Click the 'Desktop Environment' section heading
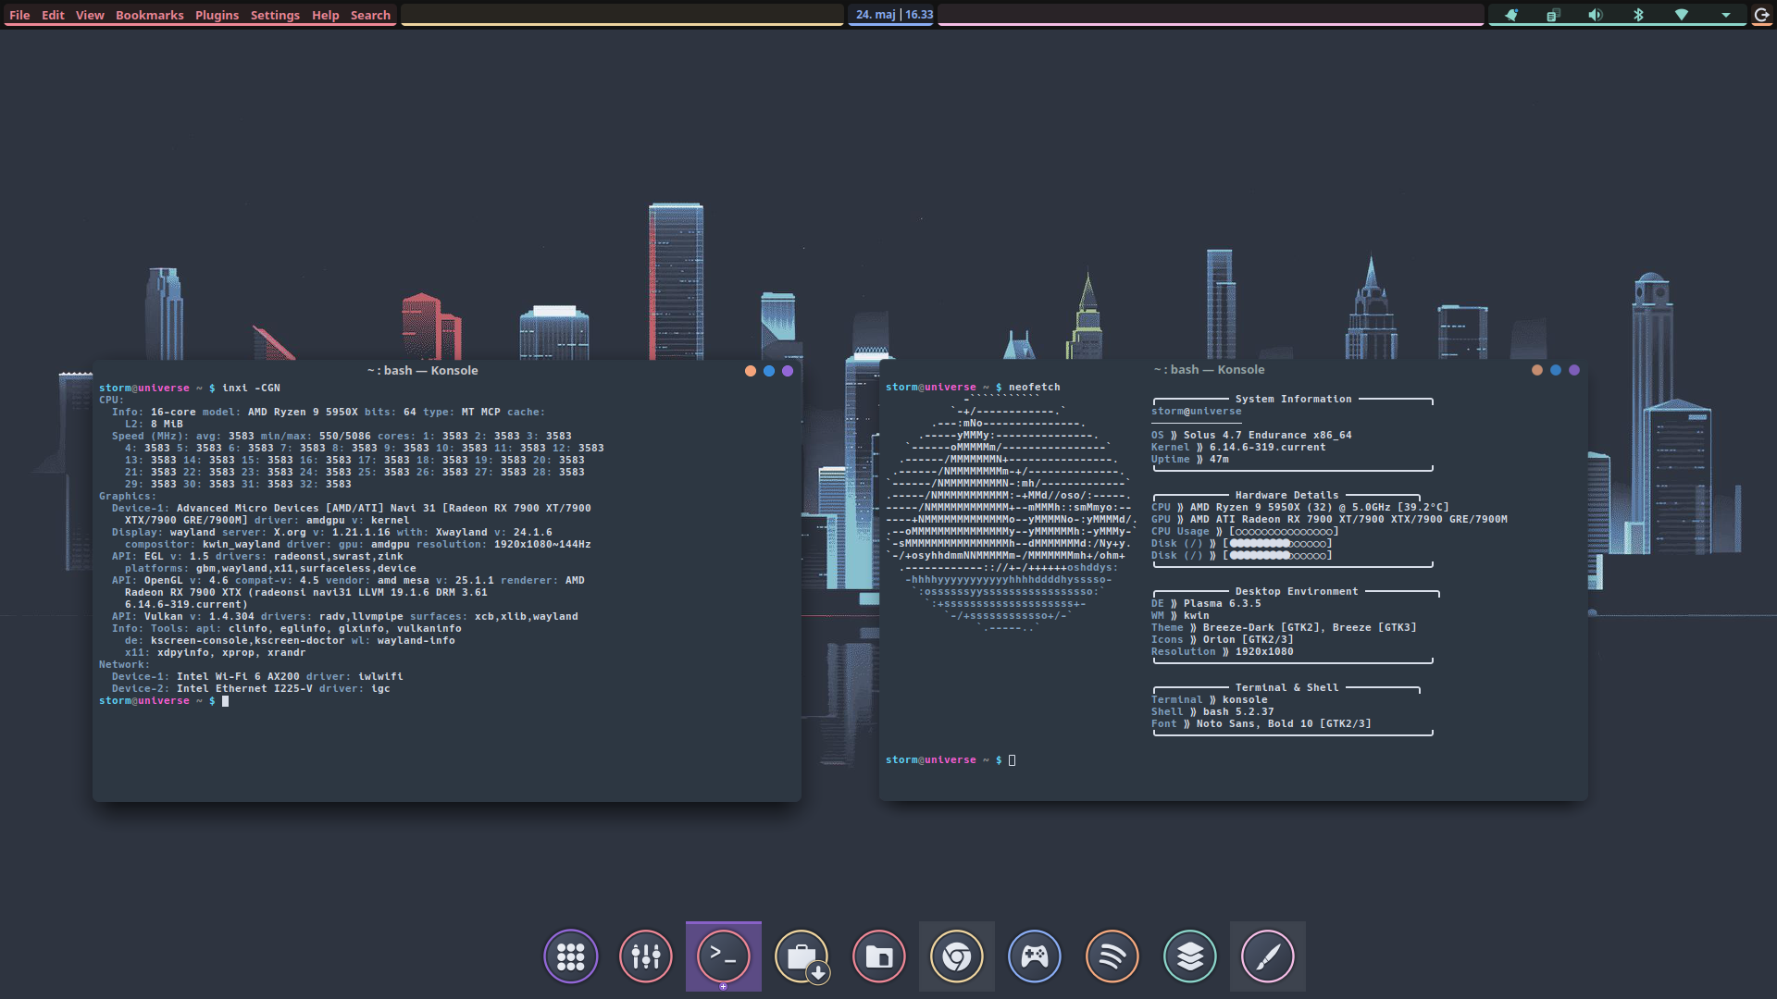This screenshot has height=999, width=1777. 1297,592
